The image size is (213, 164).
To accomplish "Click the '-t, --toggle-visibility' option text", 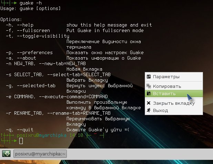I will click(38, 36).
